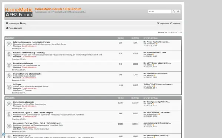Click the HomeMatic-Forum / FHZ-Forum title
This screenshot has height=138, width=222.
pyautogui.click(x=58, y=9)
